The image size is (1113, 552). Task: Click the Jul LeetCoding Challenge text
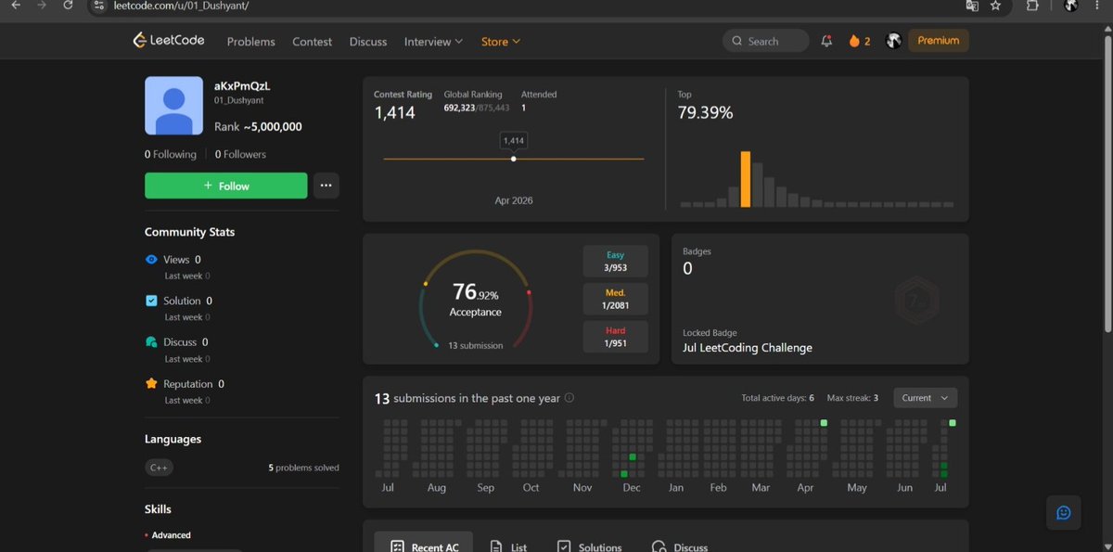coord(748,348)
